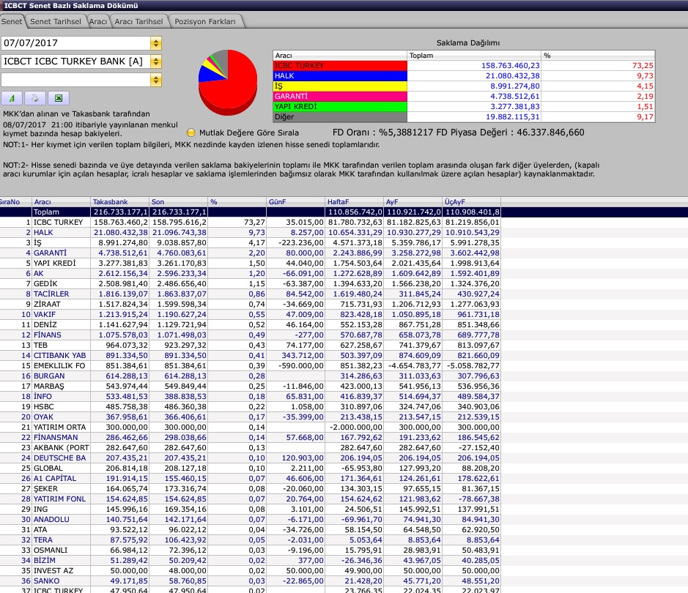The image size is (688, 593).
Task: Select the FİNANS broker row
Action: pyautogui.click(x=250, y=335)
